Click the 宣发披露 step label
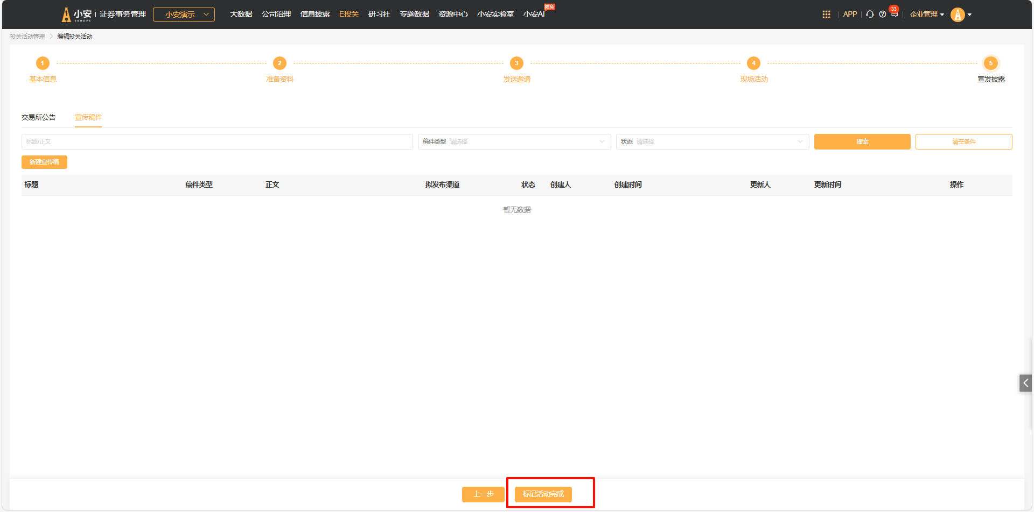 click(x=991, y=79)
